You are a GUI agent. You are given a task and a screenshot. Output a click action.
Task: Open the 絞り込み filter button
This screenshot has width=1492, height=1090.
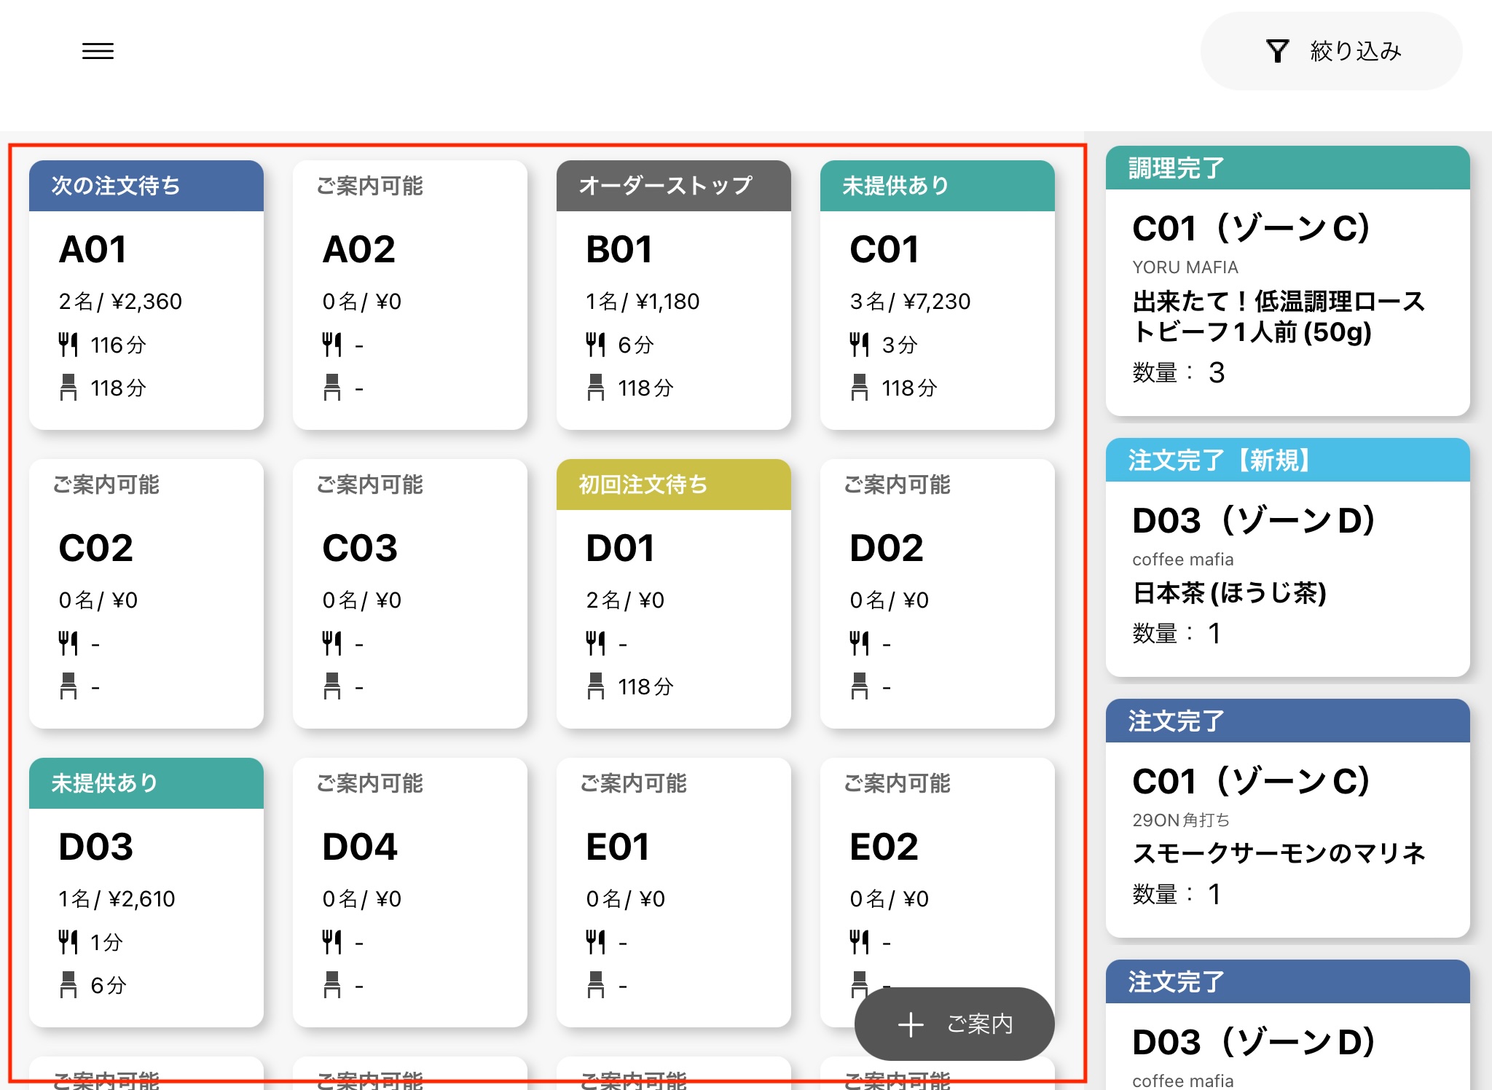pyautogui.click(x=1331, y=51)
